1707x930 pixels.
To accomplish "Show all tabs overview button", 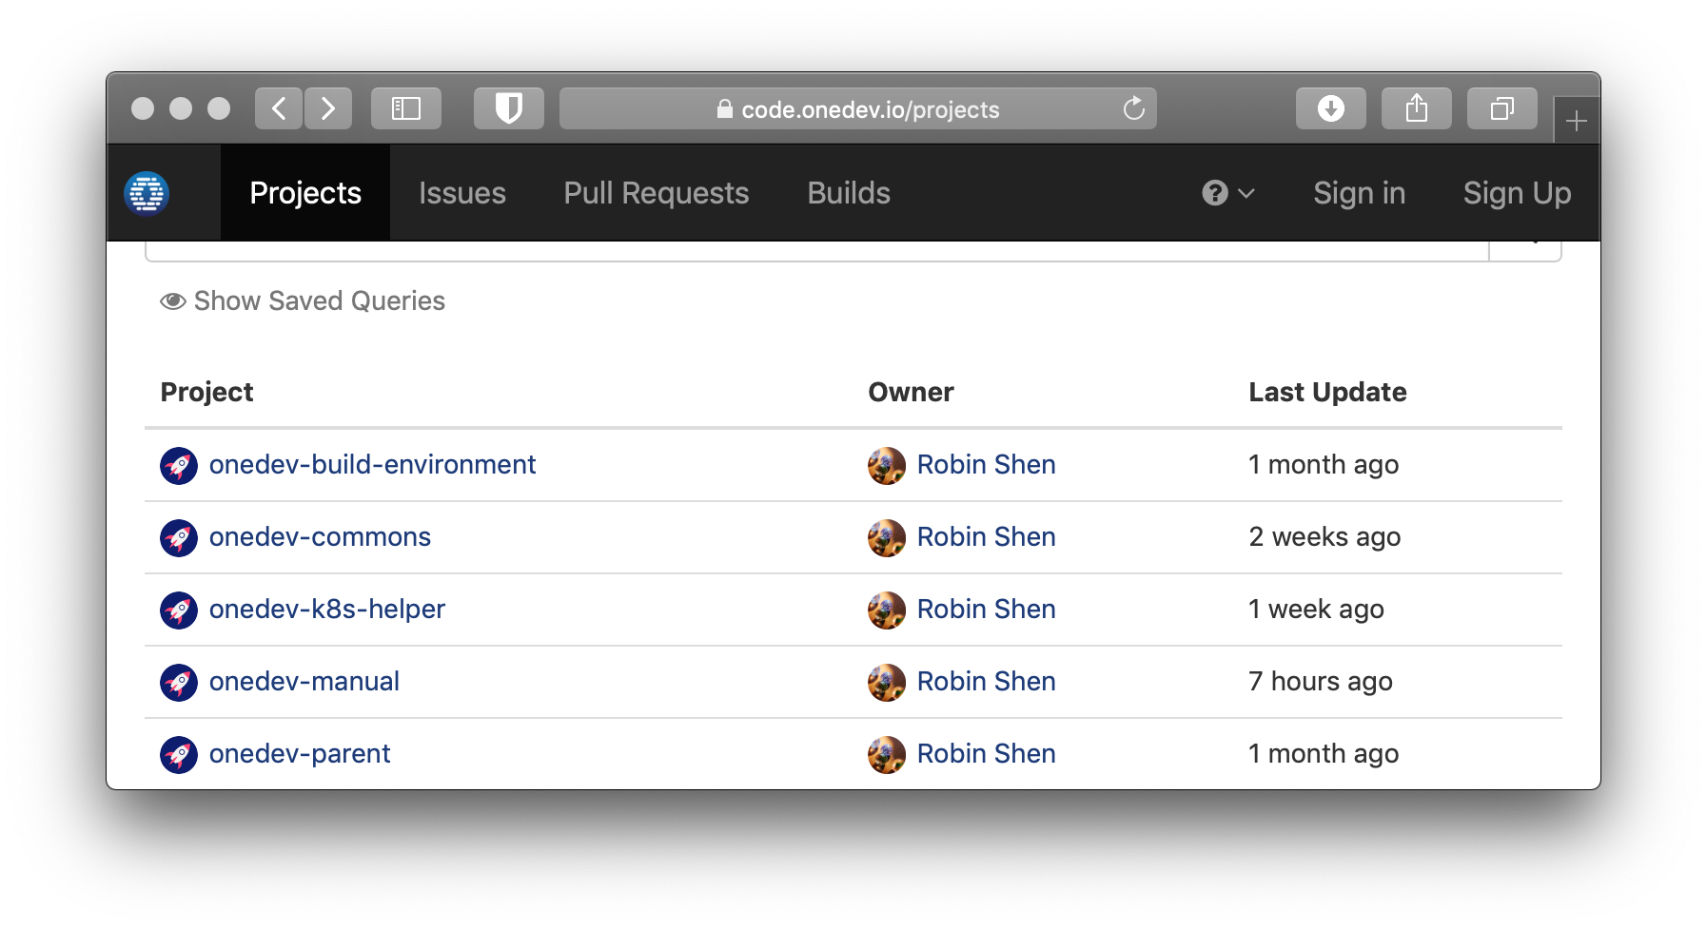I will coord(1502,108).
